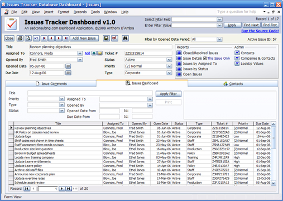Click the Contacts admin checkmark icon
This screenshot has height=201, width=283.
(x=237, y=53)
